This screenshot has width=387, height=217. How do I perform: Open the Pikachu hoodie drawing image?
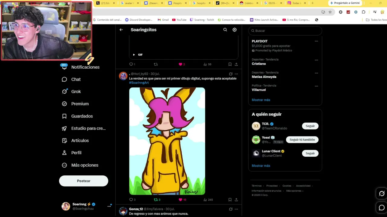coord(167,141)
